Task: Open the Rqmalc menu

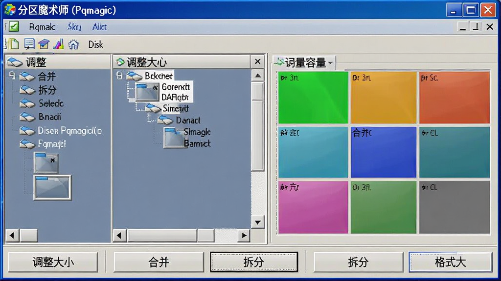Action: point(42,27)
